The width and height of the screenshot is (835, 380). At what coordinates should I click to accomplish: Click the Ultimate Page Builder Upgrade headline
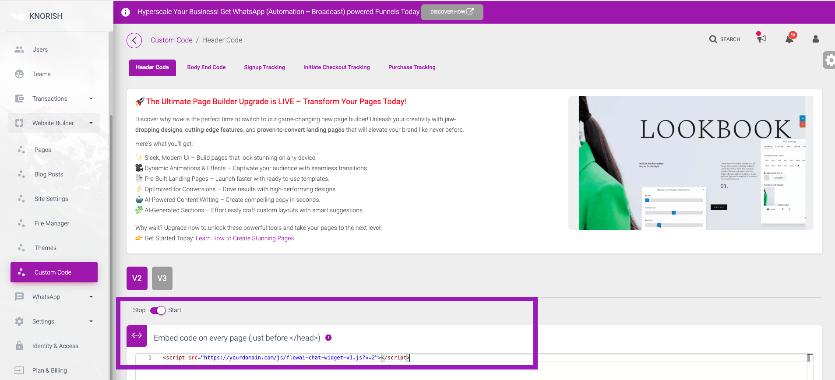[x=276, y=102]
